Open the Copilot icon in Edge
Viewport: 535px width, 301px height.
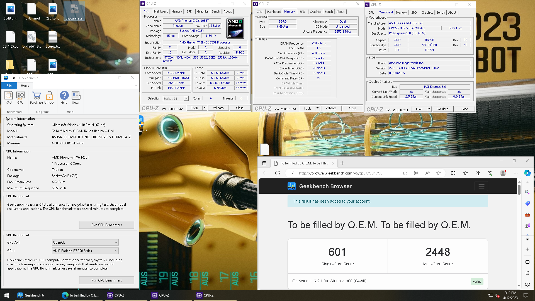tap(527, 173)
